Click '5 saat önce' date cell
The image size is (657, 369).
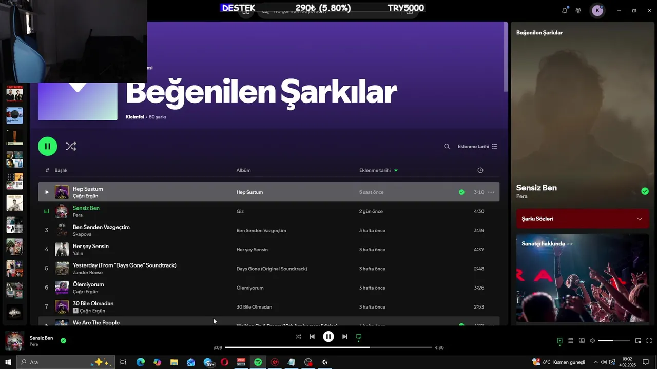pyautogui.click(x=371, y=192)
